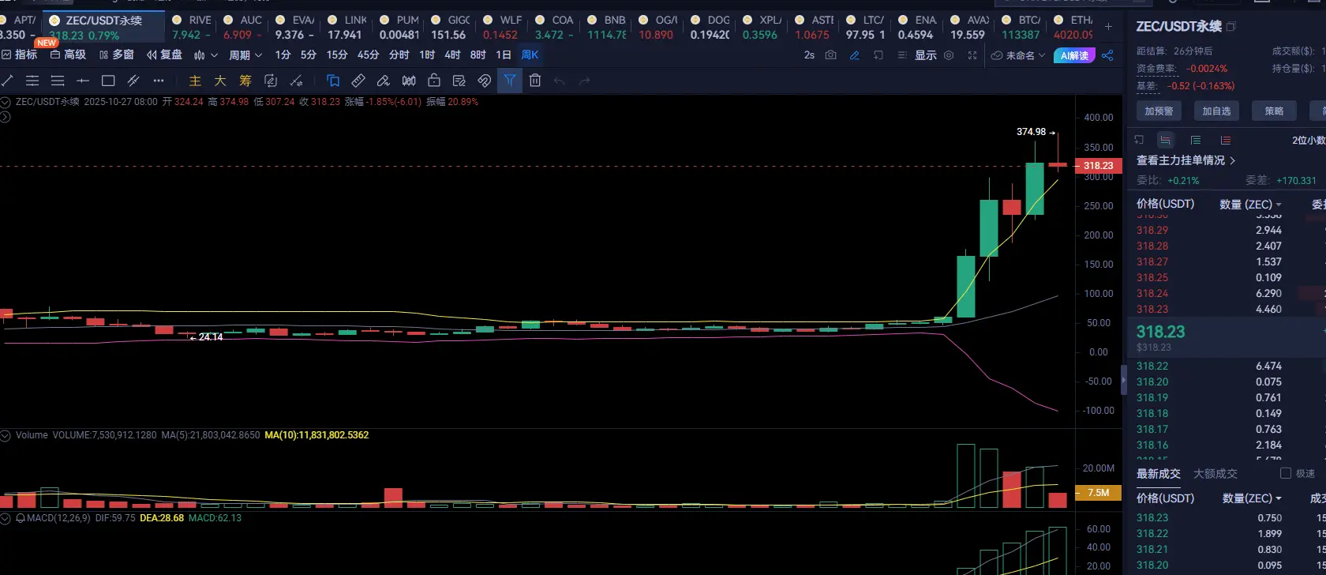The image size is (1326, 575).
Task: Expand 查看主力挂单情况
Action: point(1186,160)
